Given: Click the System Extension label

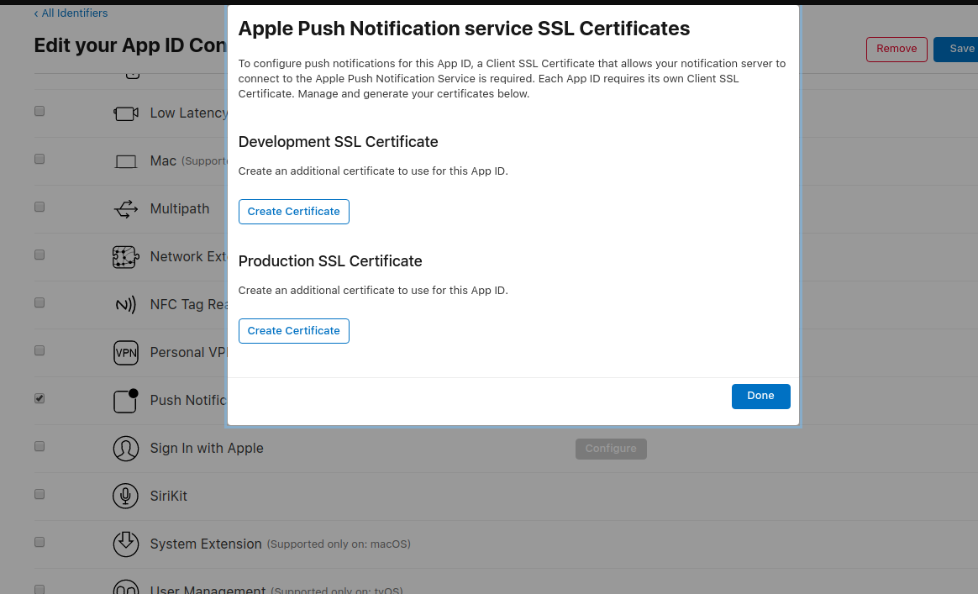Looking at the screenshot, I should [206, 544].
